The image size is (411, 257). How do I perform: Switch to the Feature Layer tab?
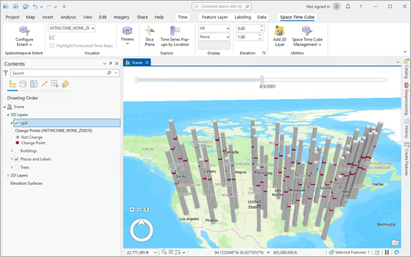(x=214, y=17)
